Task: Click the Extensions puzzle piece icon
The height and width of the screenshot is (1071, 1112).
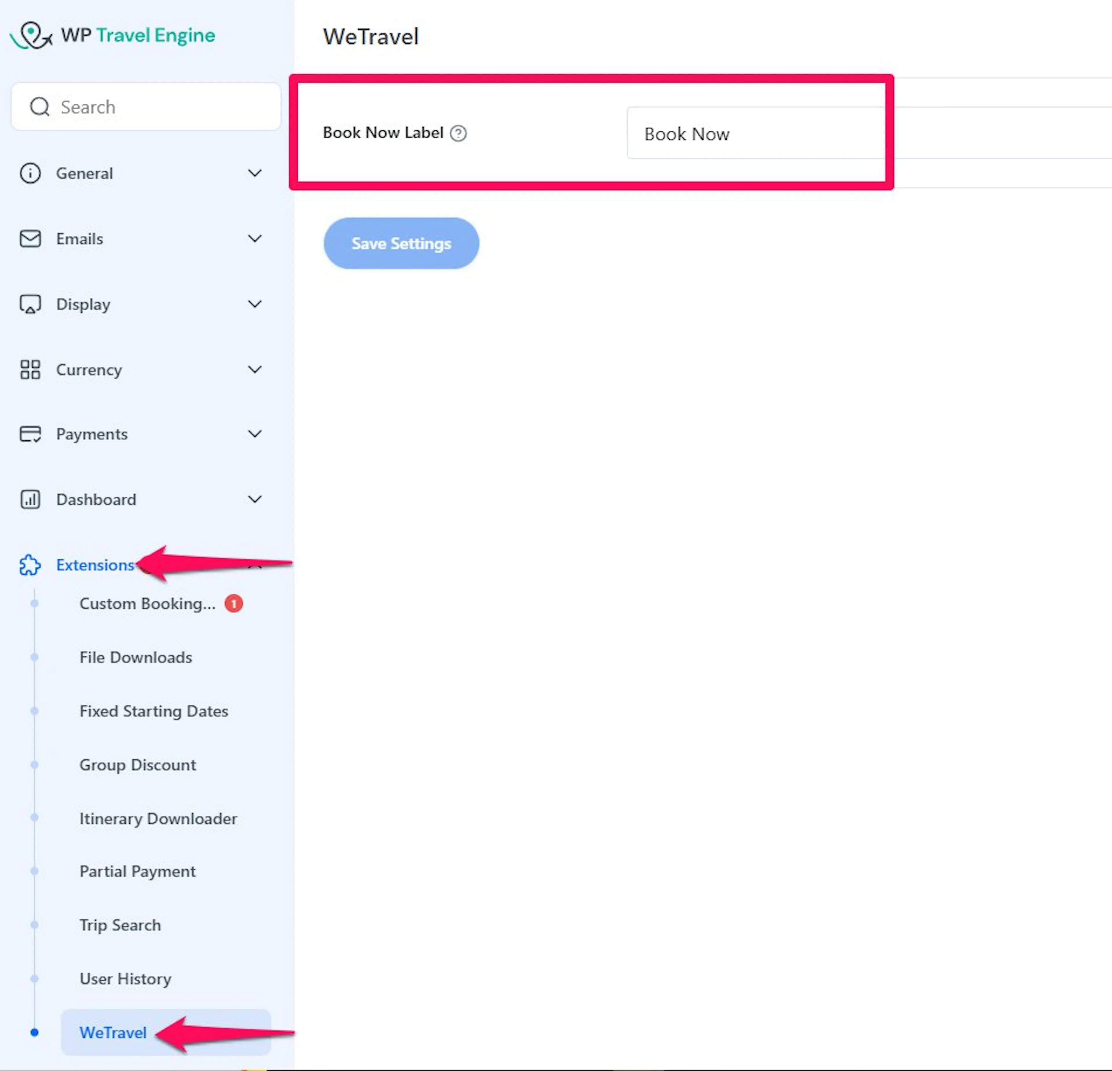Action: click(x=30, y=565)
